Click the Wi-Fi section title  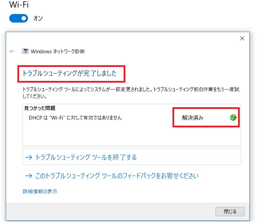(19, 4)
